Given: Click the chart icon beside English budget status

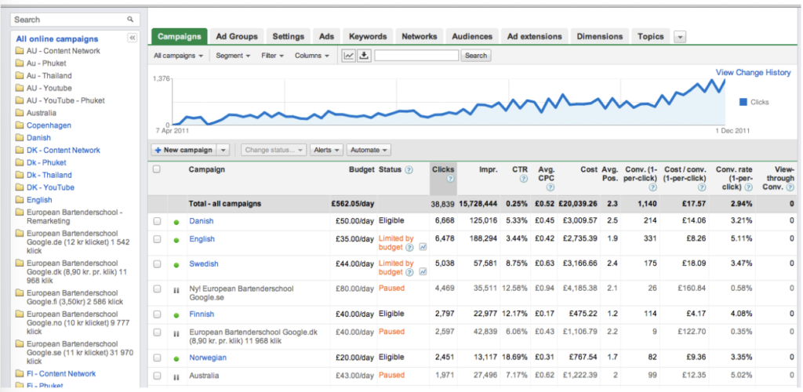Looking at the screenshot, I should click(x=423, y=247).
